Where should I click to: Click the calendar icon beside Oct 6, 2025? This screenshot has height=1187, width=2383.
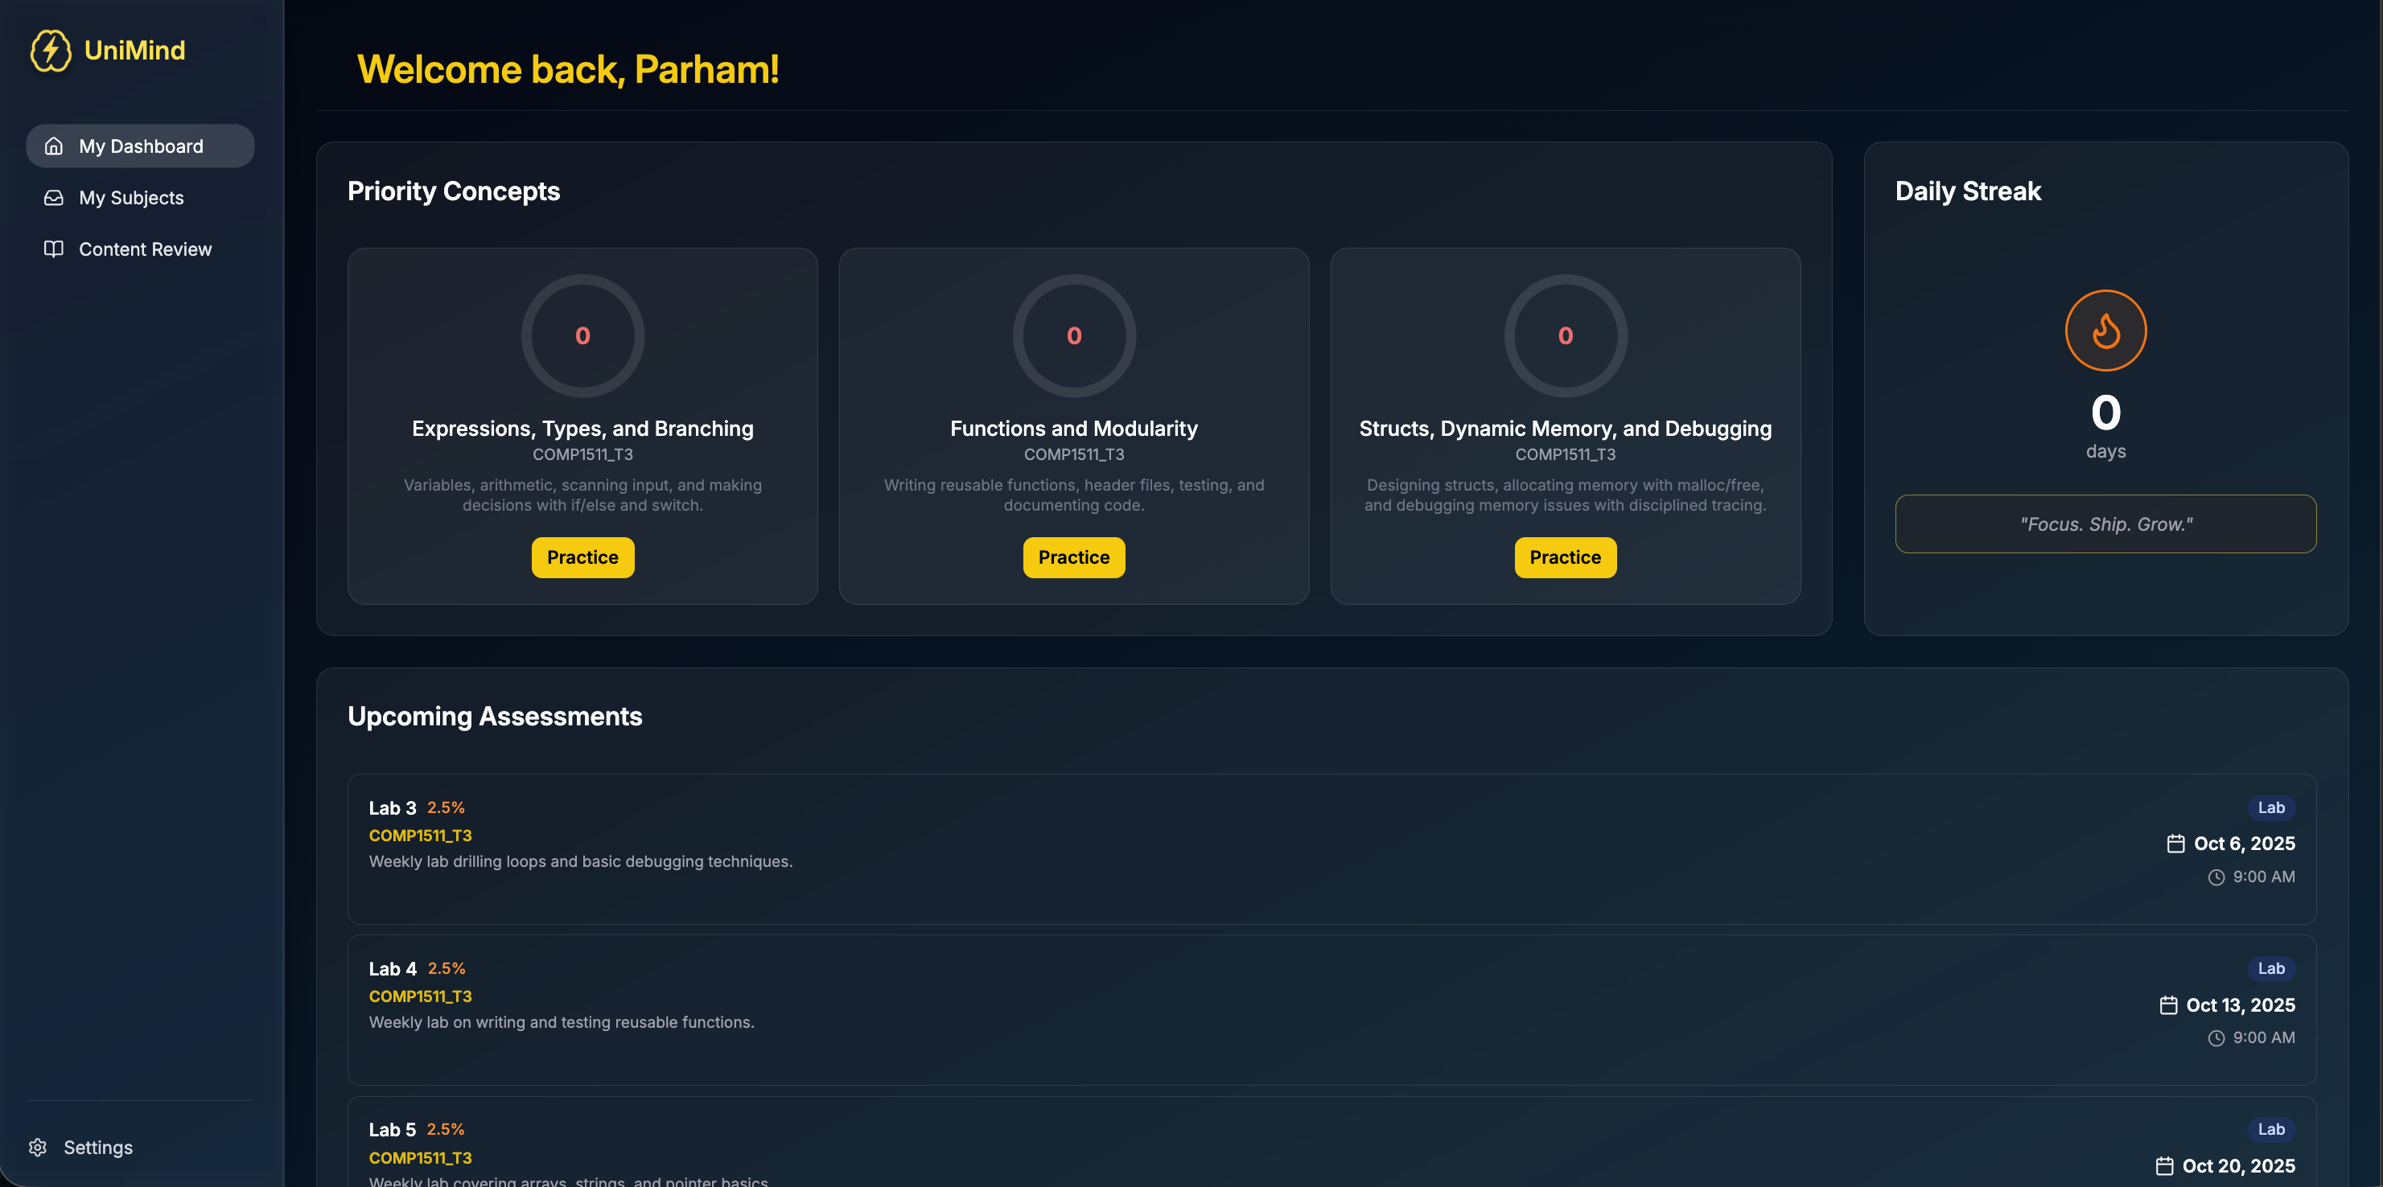[x=2175, y=843]
